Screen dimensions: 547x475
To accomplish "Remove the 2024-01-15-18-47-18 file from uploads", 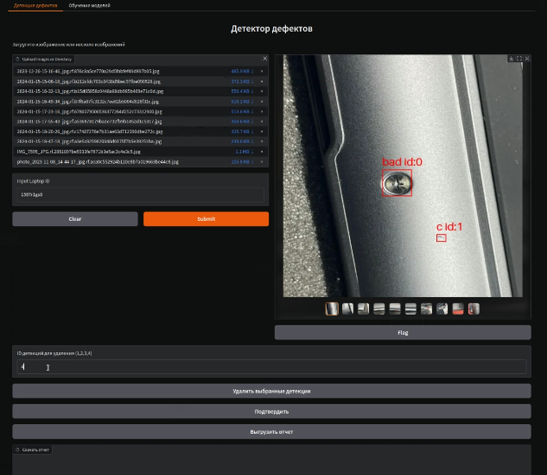I will pos(262,142).
